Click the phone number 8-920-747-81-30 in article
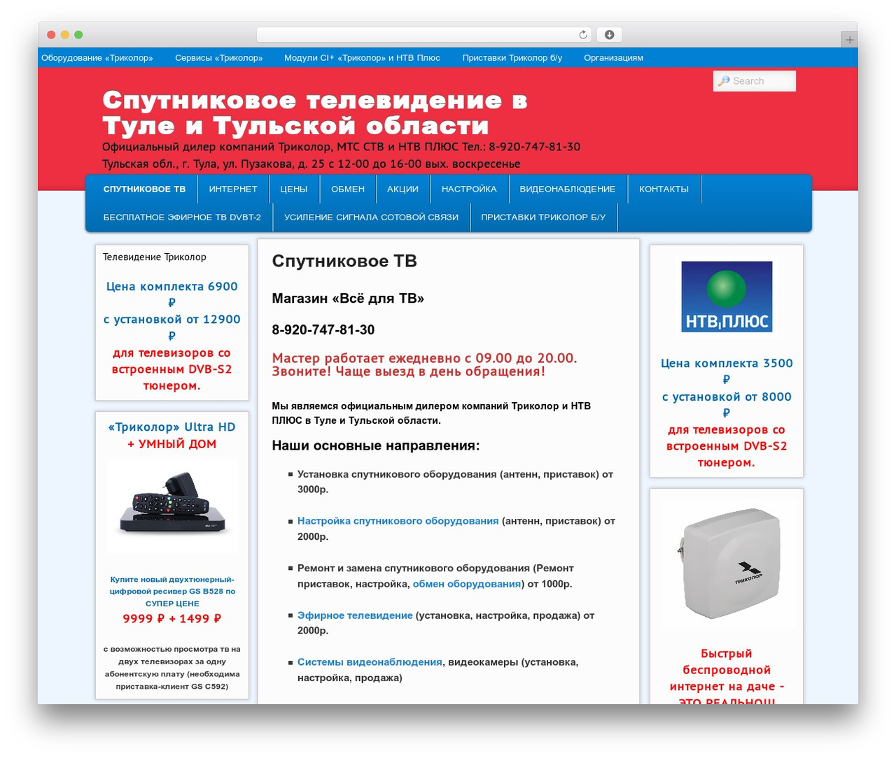The image size is (896, 758). 323,330
